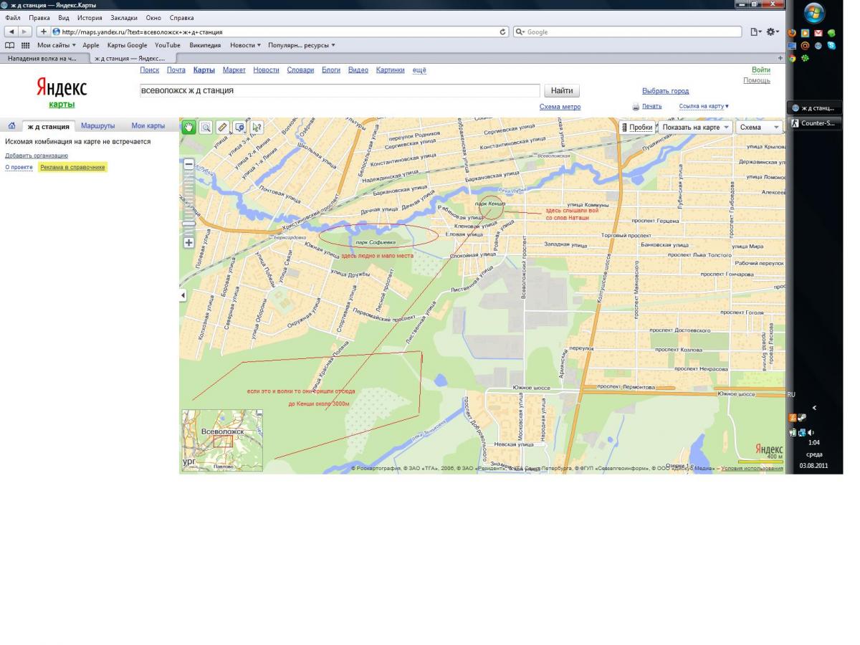
Task: Click the printer icon next to Печать
Action: [x=635, y=107]
